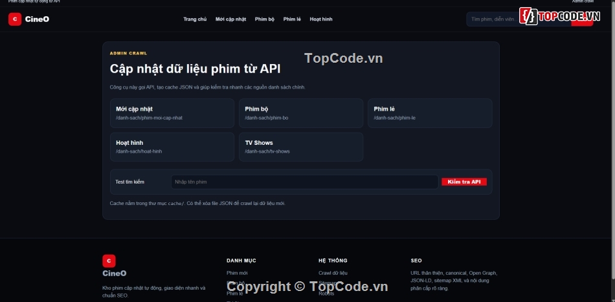
Task: Click the /danh-sach/hoat-hinh path text
Action: (x=139, y=151)
